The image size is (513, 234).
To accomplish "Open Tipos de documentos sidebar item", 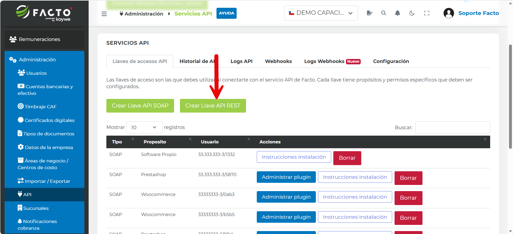I will (46, 133).
